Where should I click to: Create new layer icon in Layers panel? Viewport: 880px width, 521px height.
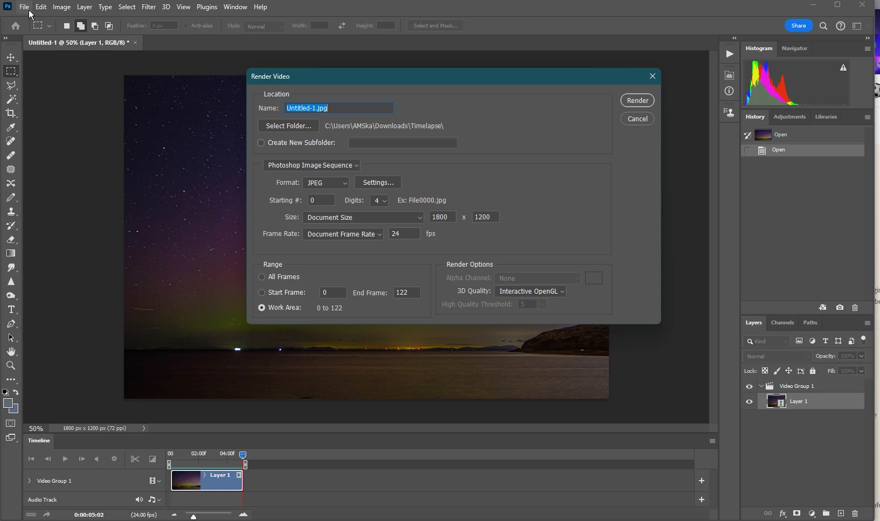841,513
